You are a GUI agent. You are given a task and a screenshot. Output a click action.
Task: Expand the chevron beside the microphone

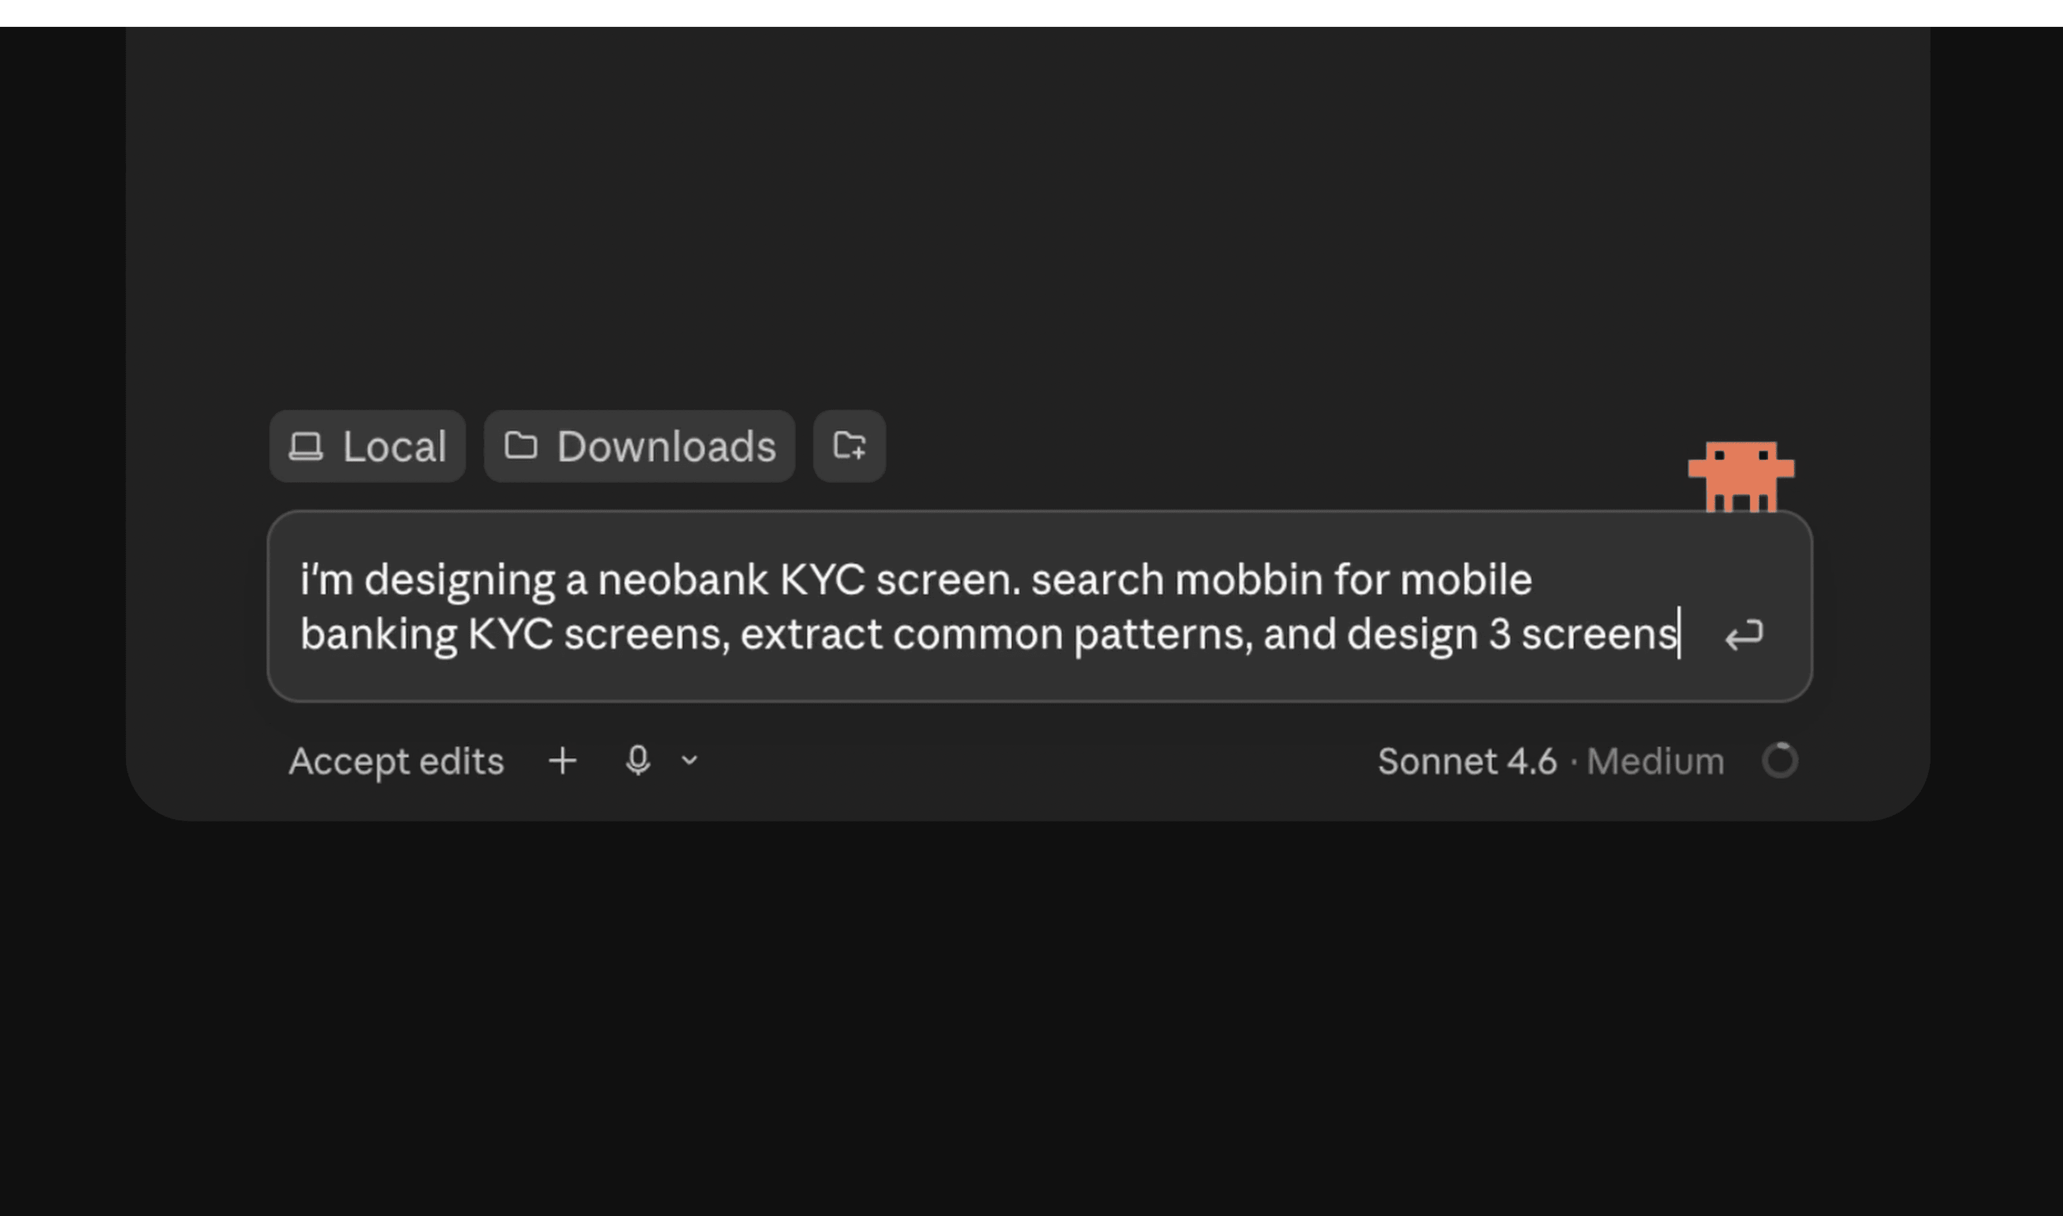[689, 760]
